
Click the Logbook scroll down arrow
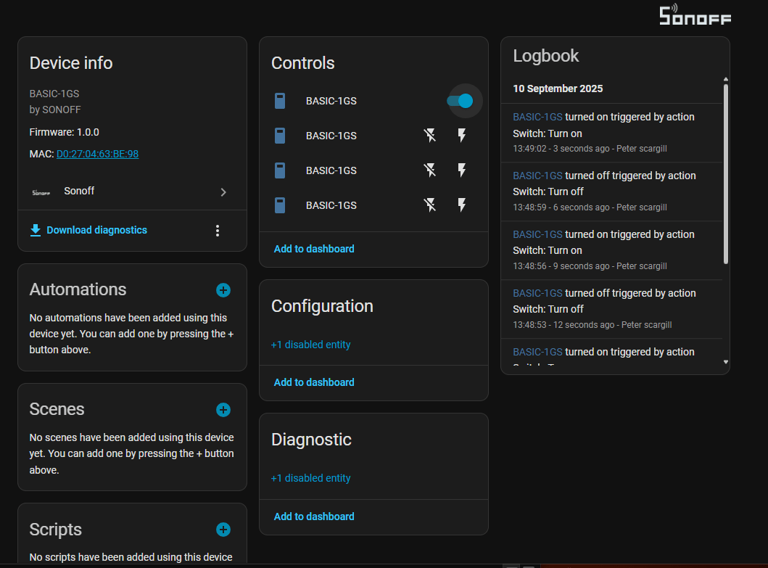(726, 362)
